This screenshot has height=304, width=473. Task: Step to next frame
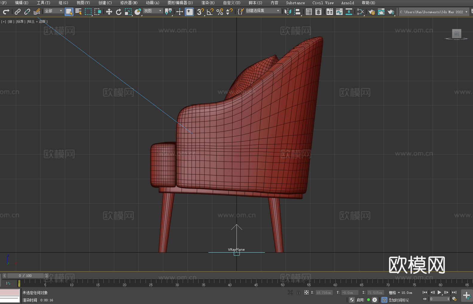[446, 292]
